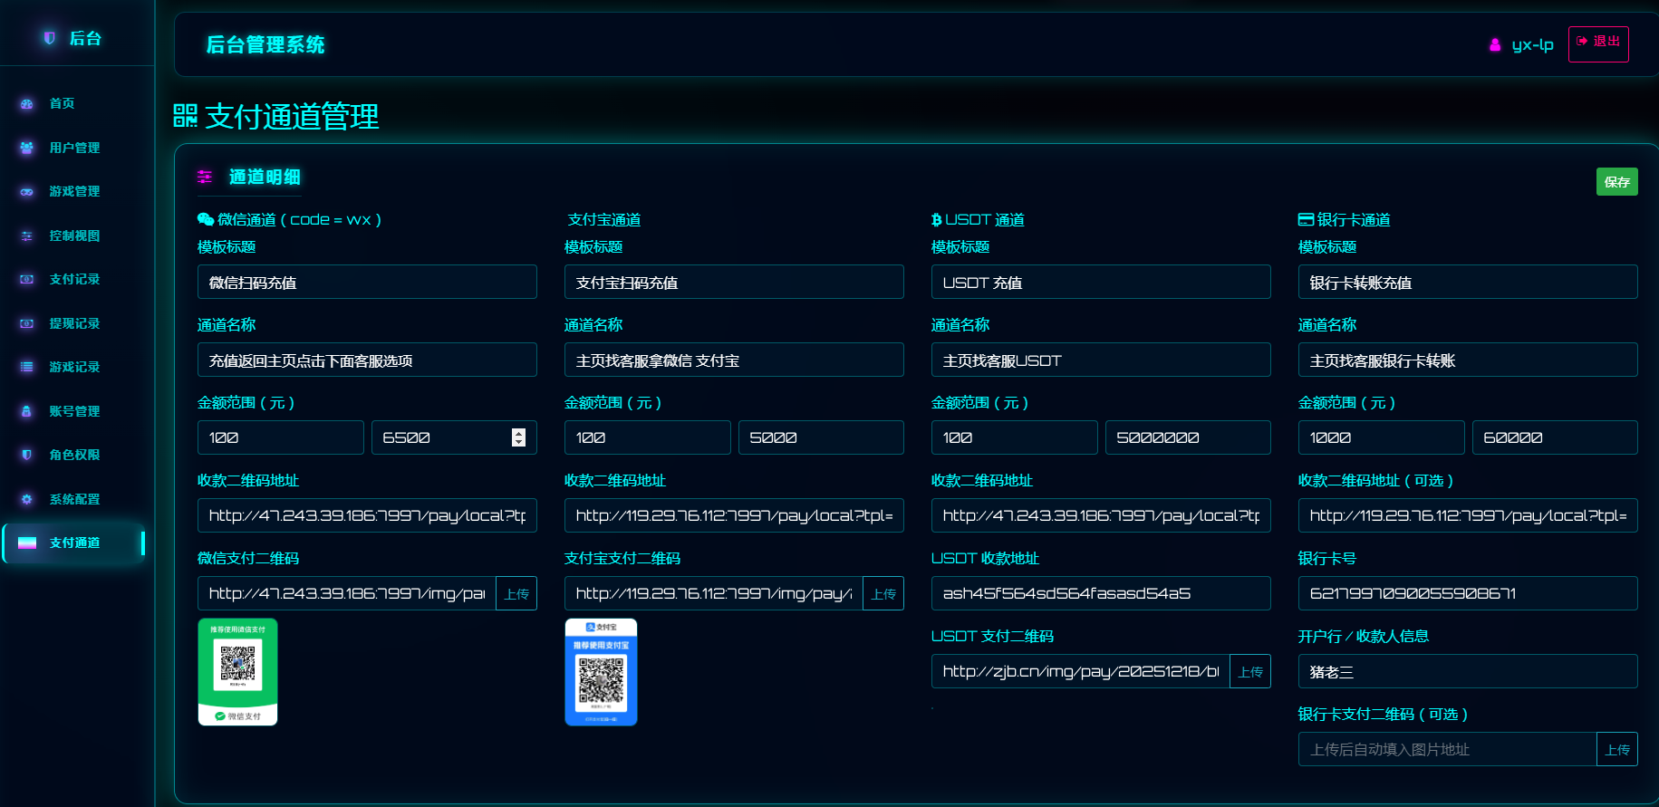The height and width of the screenshot is (807, 1659).
Task: Navigate to 系统配置 menu entry
Action: pos(74,499)
